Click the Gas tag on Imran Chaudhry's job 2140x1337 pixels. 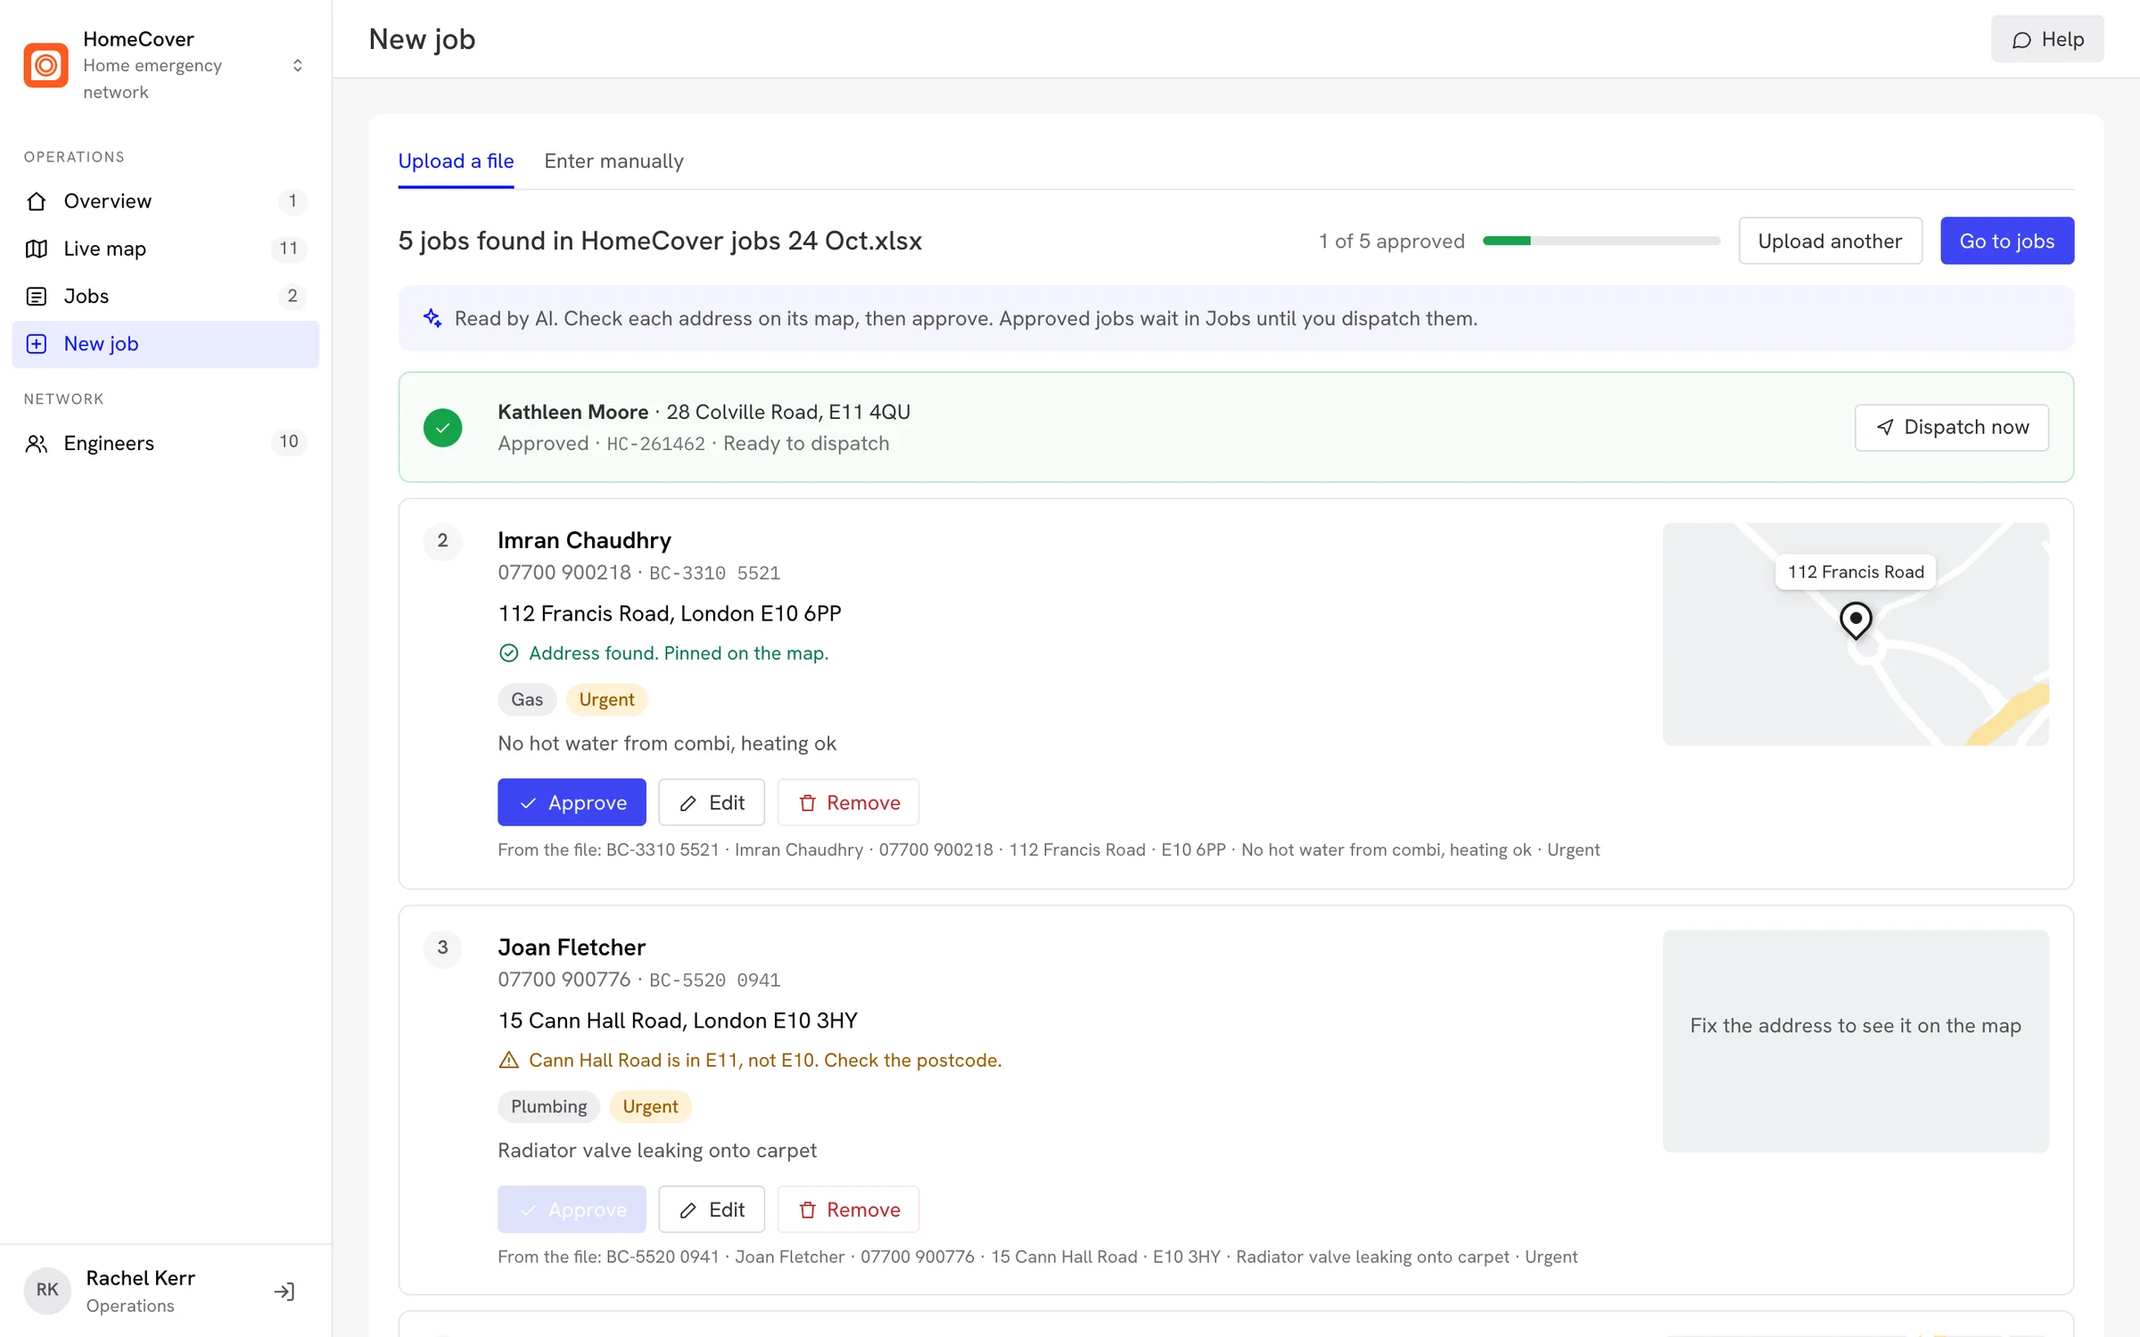click(527, 700)
